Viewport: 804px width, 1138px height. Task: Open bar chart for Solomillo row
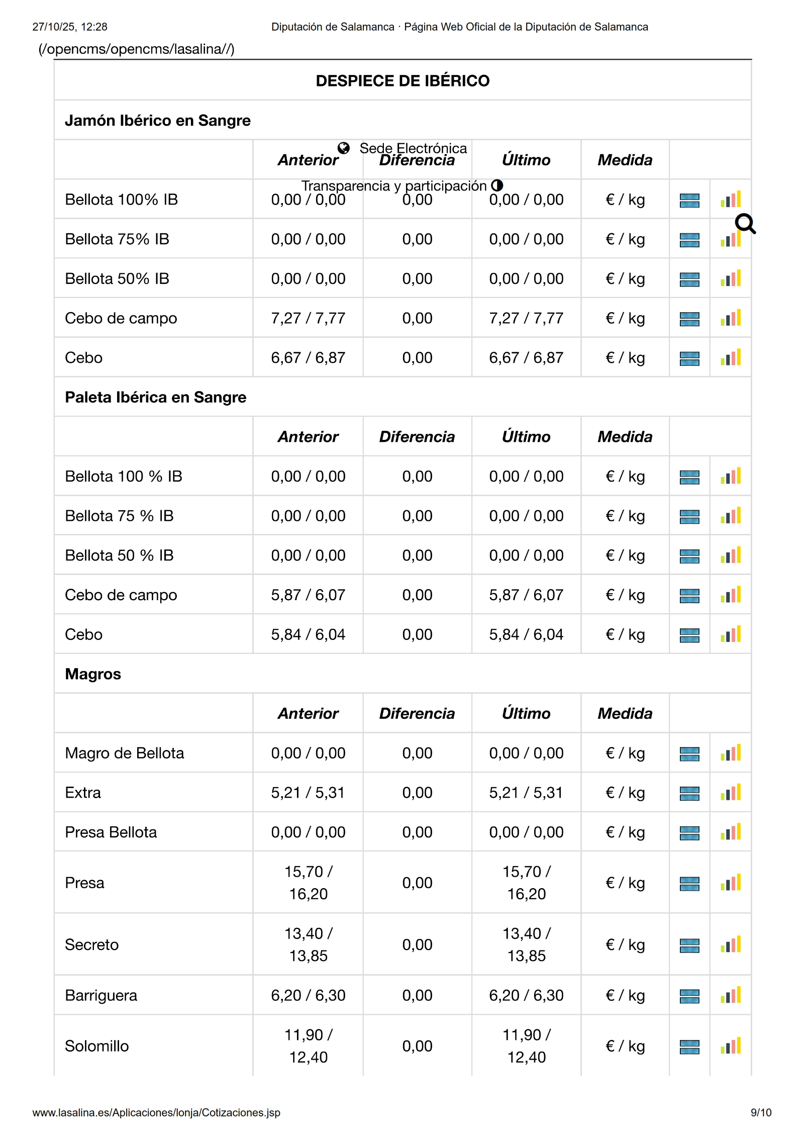(x=731, y=1046)
